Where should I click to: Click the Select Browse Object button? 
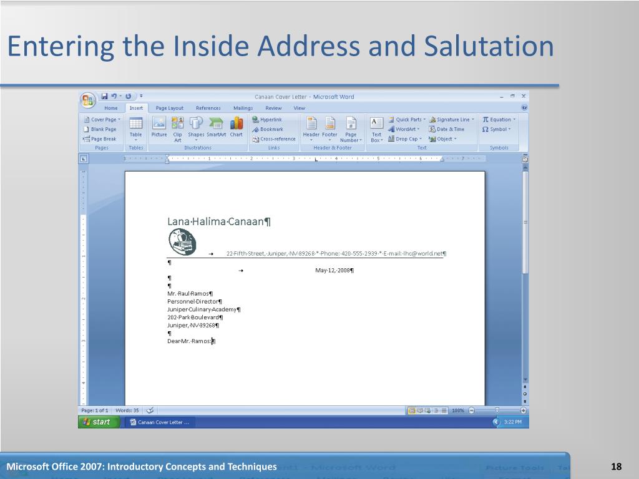(525, 394)
